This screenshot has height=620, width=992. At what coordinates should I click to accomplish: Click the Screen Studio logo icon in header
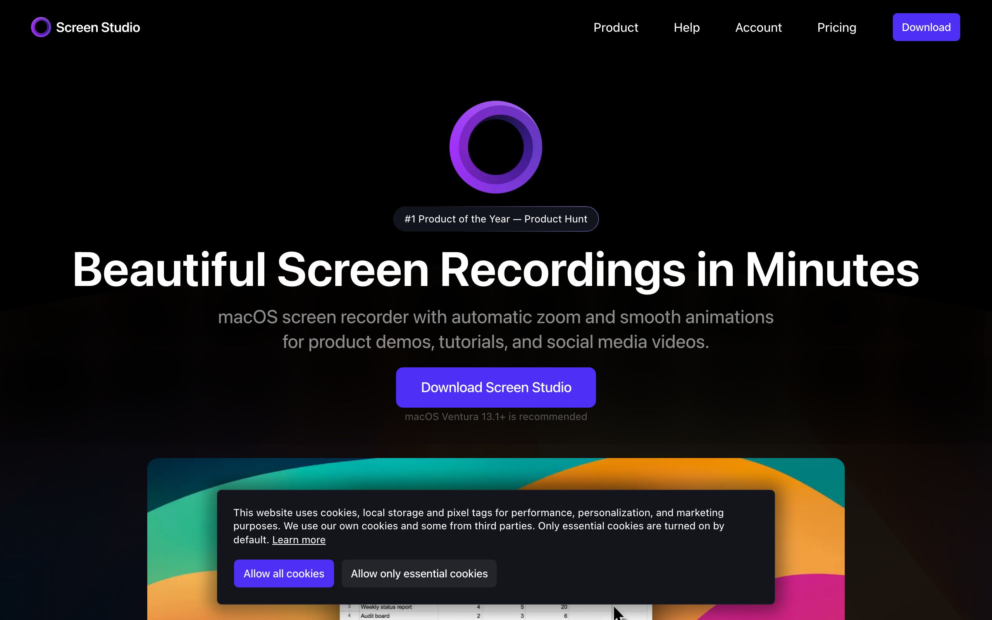41,27
